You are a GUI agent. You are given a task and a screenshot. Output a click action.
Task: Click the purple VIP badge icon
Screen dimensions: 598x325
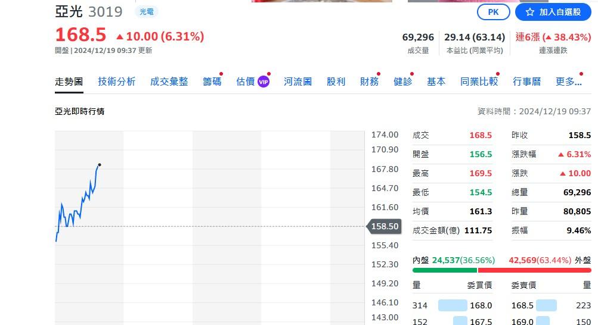coord(264,82)
